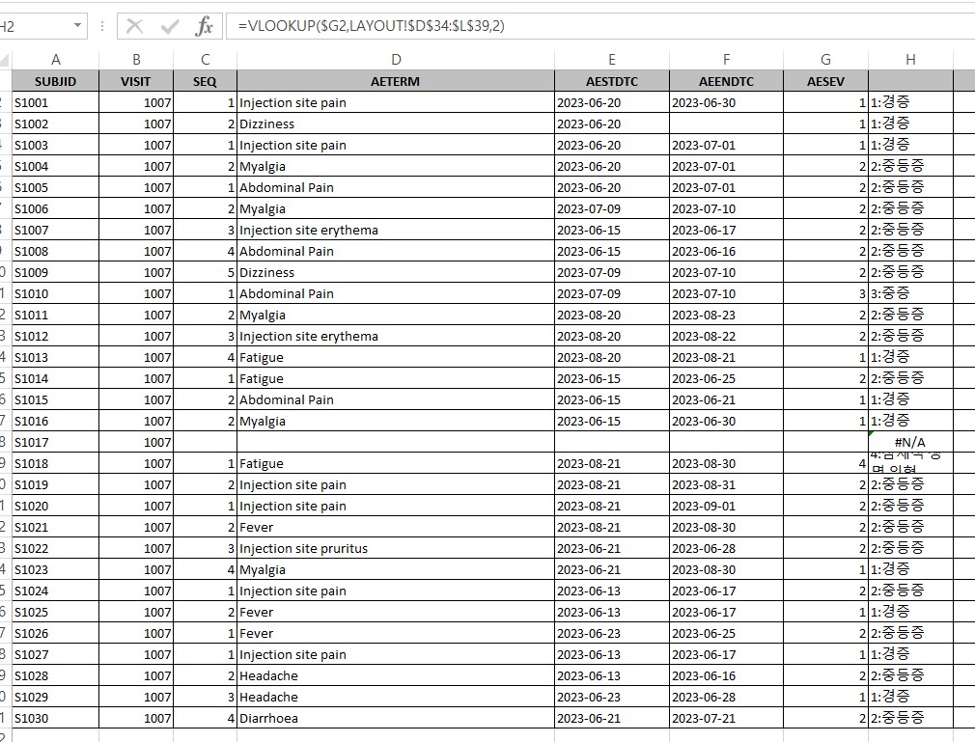
Task: Select S1009's SEQ value 5
Action: pyautogui.click(x=206, y=272)
